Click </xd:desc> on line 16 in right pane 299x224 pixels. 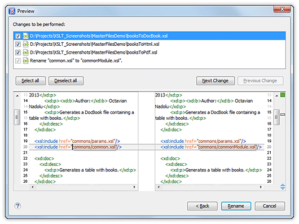tap(177, 124)
